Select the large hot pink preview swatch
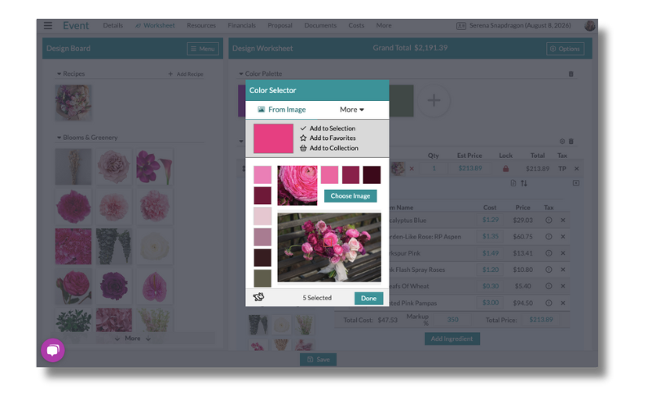652x407 pixels. [x=273, y=138]
